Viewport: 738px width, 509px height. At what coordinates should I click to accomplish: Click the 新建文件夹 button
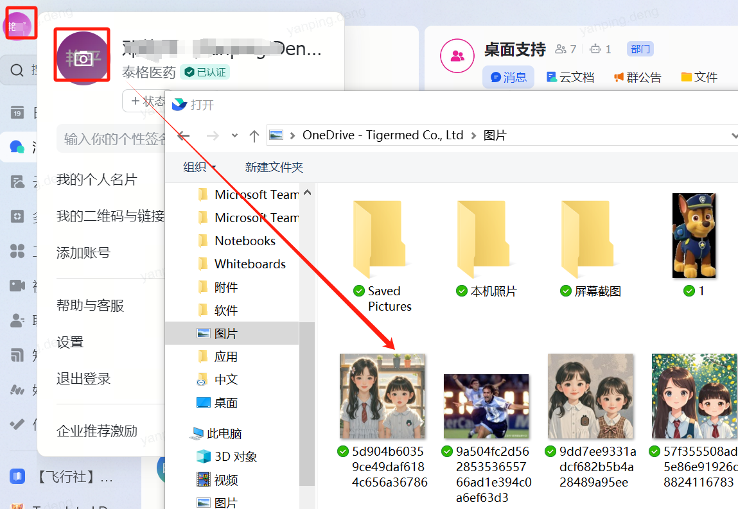point(274,167)
